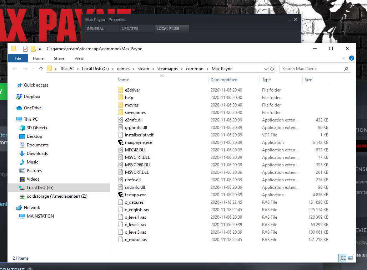Sort files by the Date modified column
The width and height of the screenshot is (367, 270).
225,80
